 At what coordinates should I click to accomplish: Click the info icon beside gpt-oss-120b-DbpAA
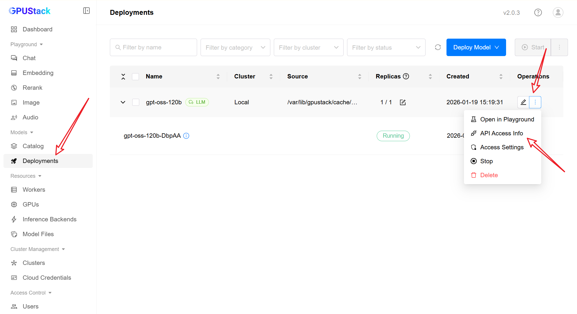[186, 136]
